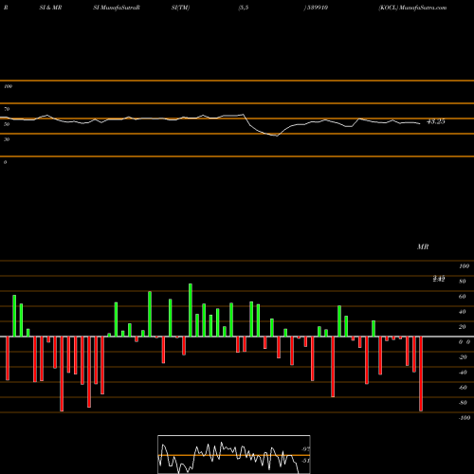Click the MR axis label -20

point(463,357)
